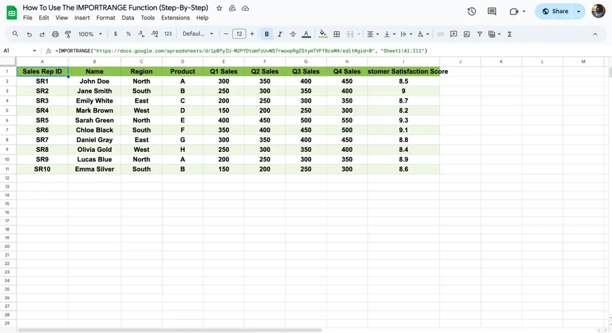
Task: Open the Extensions menu
Action: 175,18
